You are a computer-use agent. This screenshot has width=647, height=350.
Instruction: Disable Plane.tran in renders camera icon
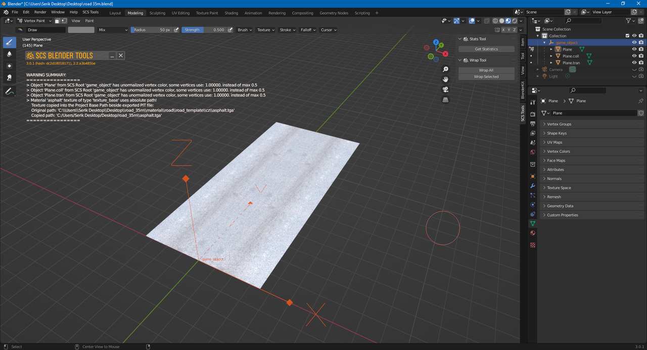pos(641,63)
